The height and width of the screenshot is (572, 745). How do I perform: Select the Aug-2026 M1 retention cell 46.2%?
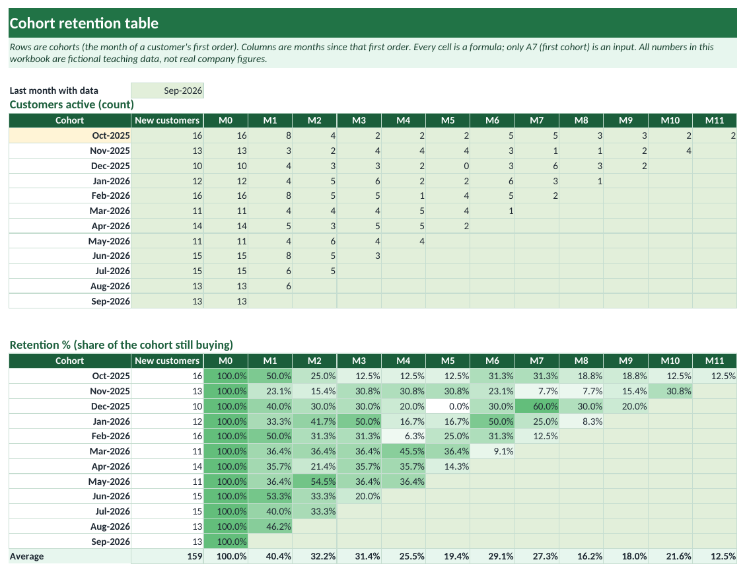(x=270, y=526)
